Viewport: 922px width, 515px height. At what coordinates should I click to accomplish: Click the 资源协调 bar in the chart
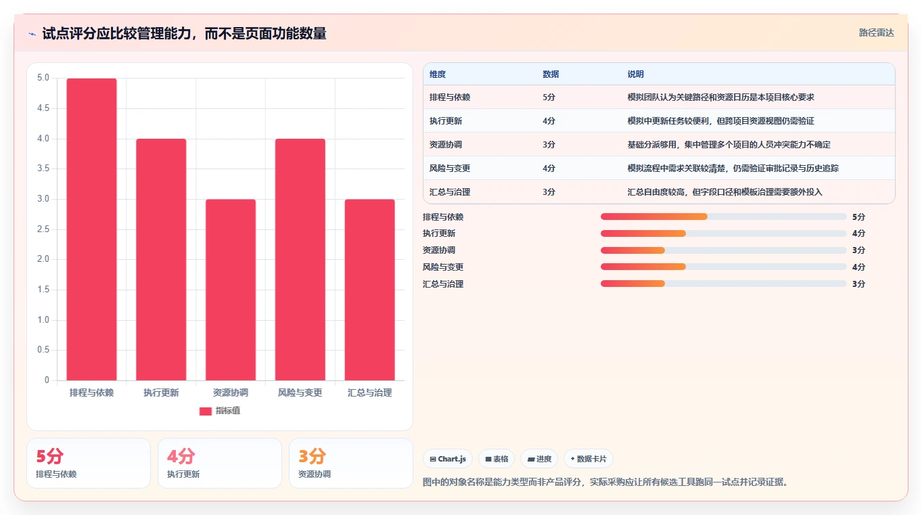coord(231,290)
